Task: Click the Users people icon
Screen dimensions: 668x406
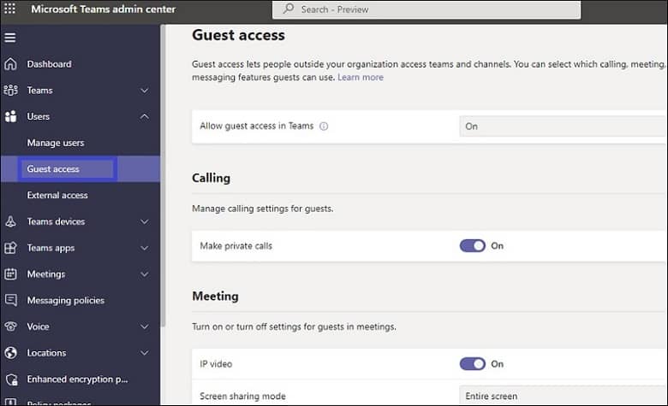Action: (x=10, y=116)
